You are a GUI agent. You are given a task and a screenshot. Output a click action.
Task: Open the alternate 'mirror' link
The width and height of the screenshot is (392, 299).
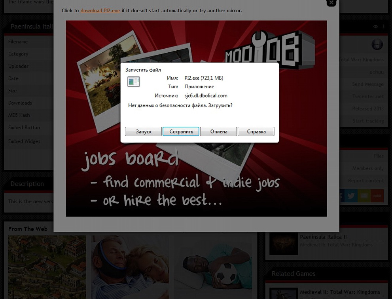[x=234, y=11]
